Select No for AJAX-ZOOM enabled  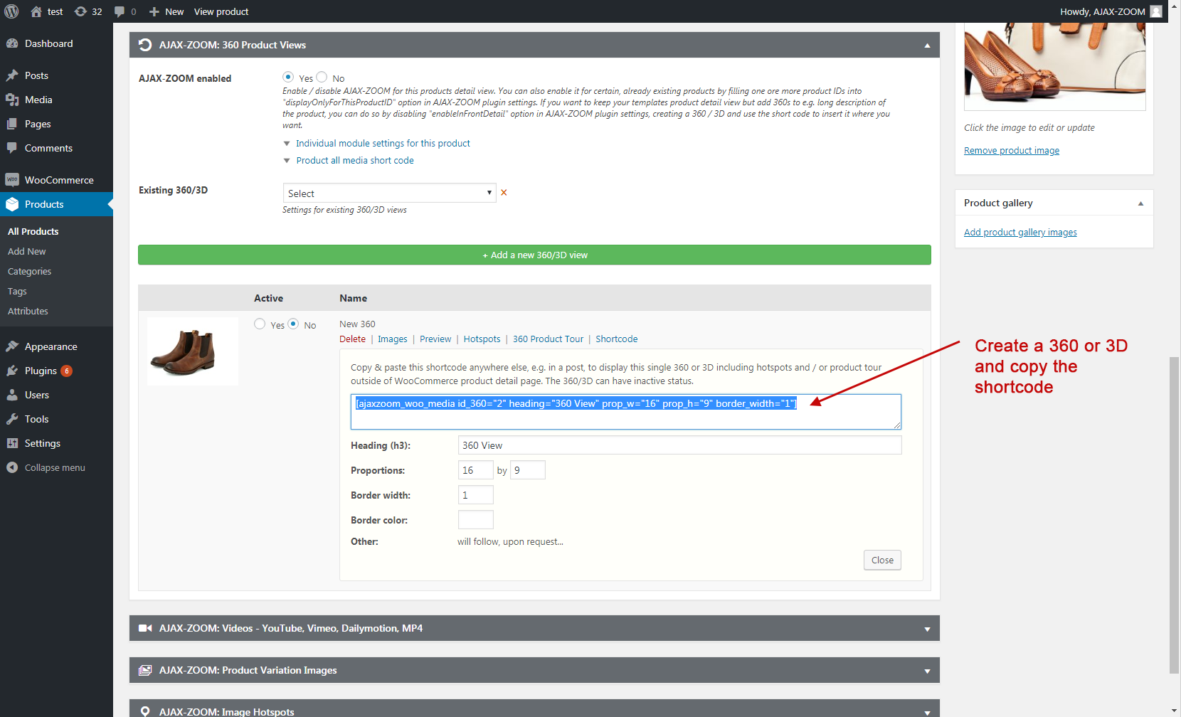pyautogui.click(x=322, y=77)
